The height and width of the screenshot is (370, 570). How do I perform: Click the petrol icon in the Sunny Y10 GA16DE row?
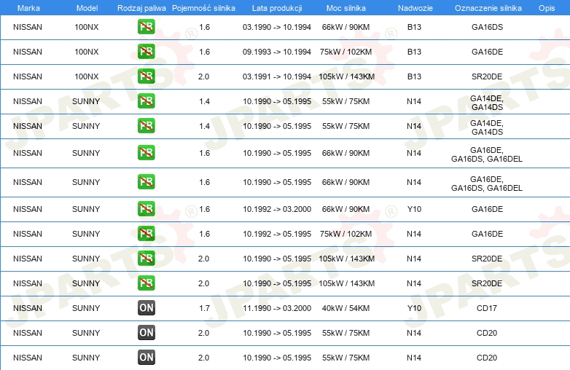tap(146, 209)
